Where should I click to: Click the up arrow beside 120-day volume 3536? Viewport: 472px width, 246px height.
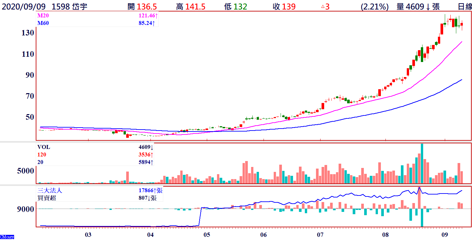pos(152,155)
